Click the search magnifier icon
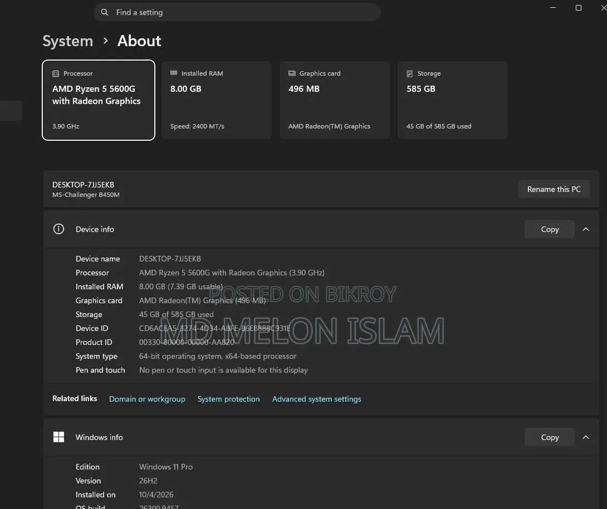607x509 pixels. (x=105, y=12)
